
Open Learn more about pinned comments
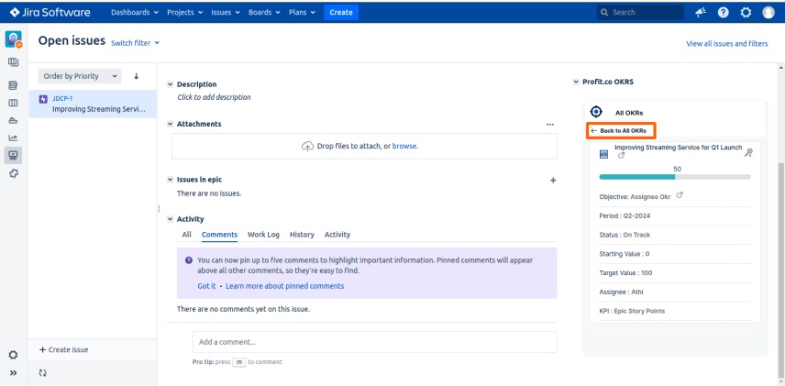click(x=285, y=286)
